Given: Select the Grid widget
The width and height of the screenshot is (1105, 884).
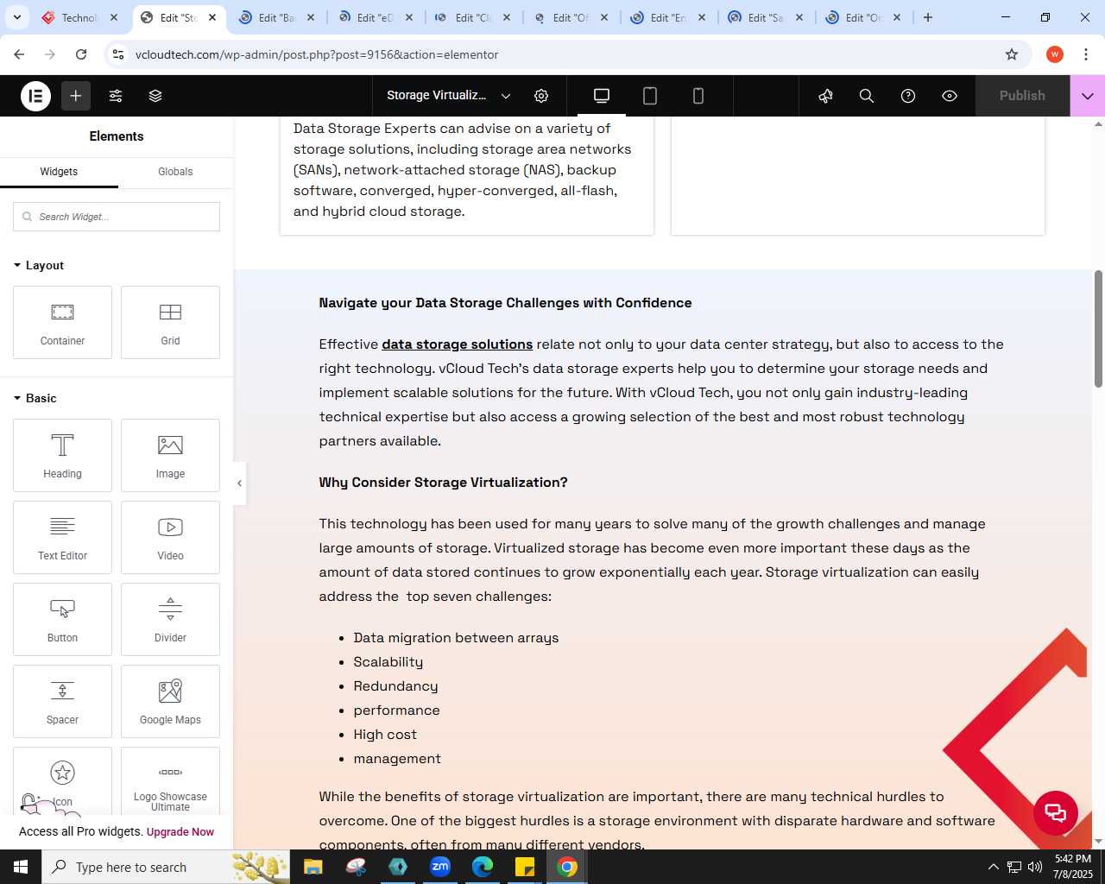Looking at the screenshot, I should coord(170,322).
